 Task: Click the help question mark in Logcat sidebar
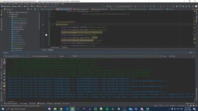coord(4,93)
